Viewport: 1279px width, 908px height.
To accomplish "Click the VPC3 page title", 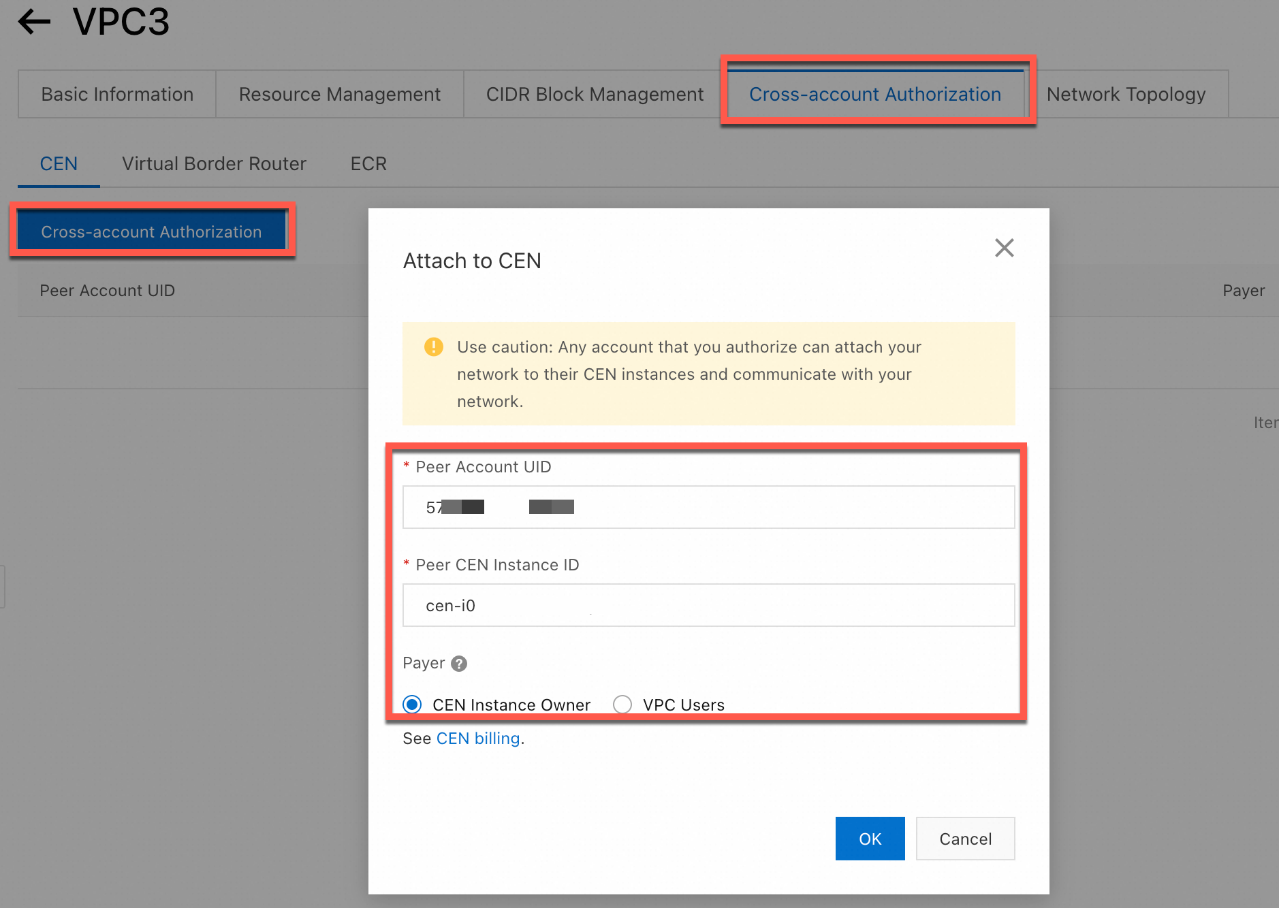I will click(121, 22).
